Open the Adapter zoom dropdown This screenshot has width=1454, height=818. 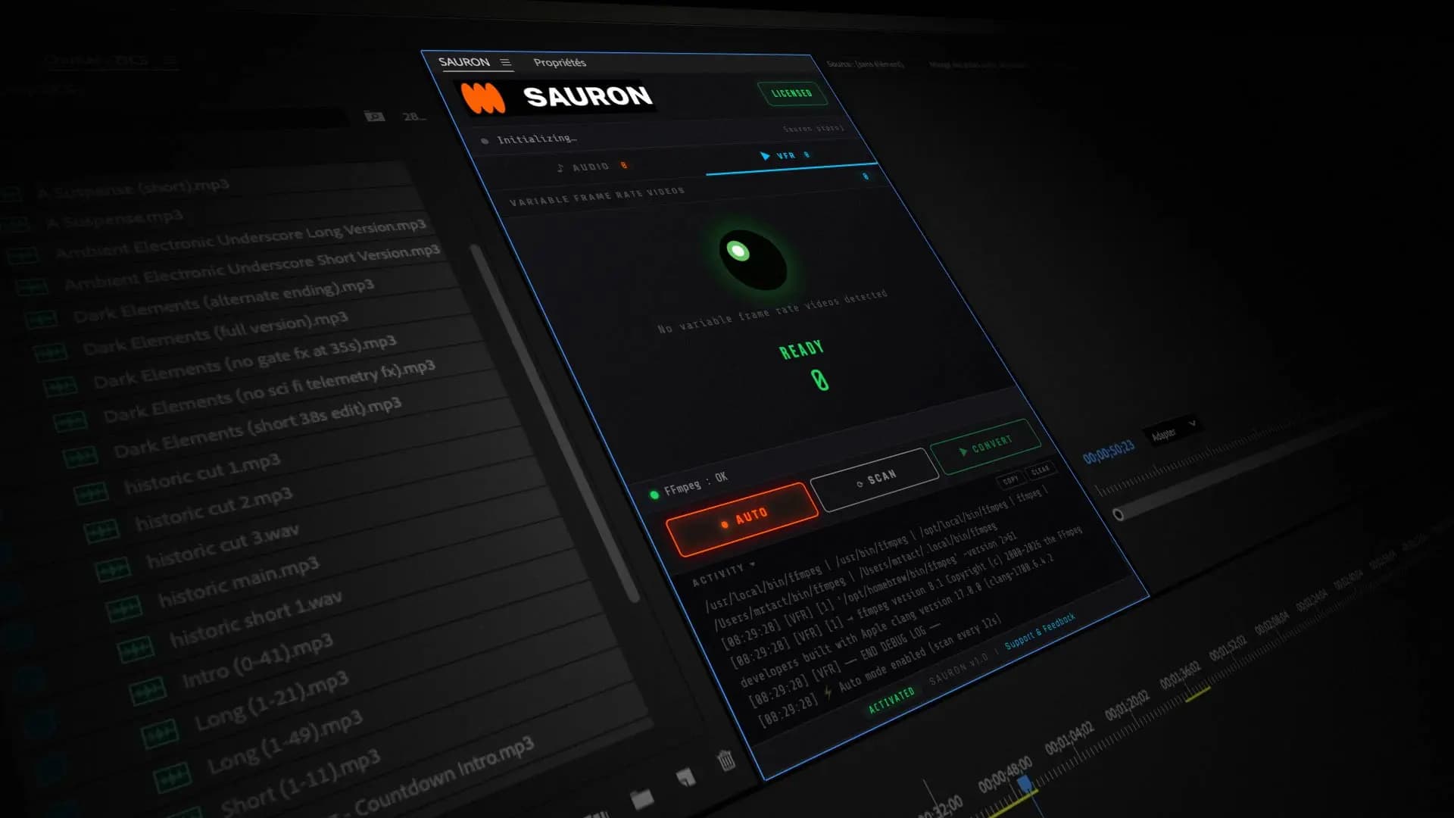[1173, 430]
